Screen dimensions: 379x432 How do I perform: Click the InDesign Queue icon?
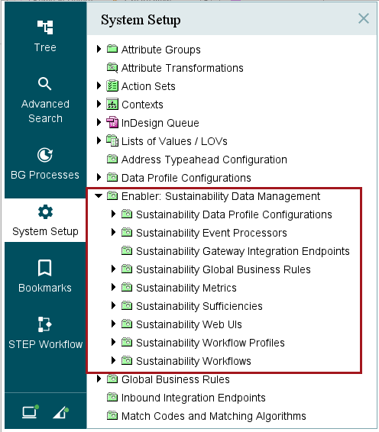[x=112, y=123]
